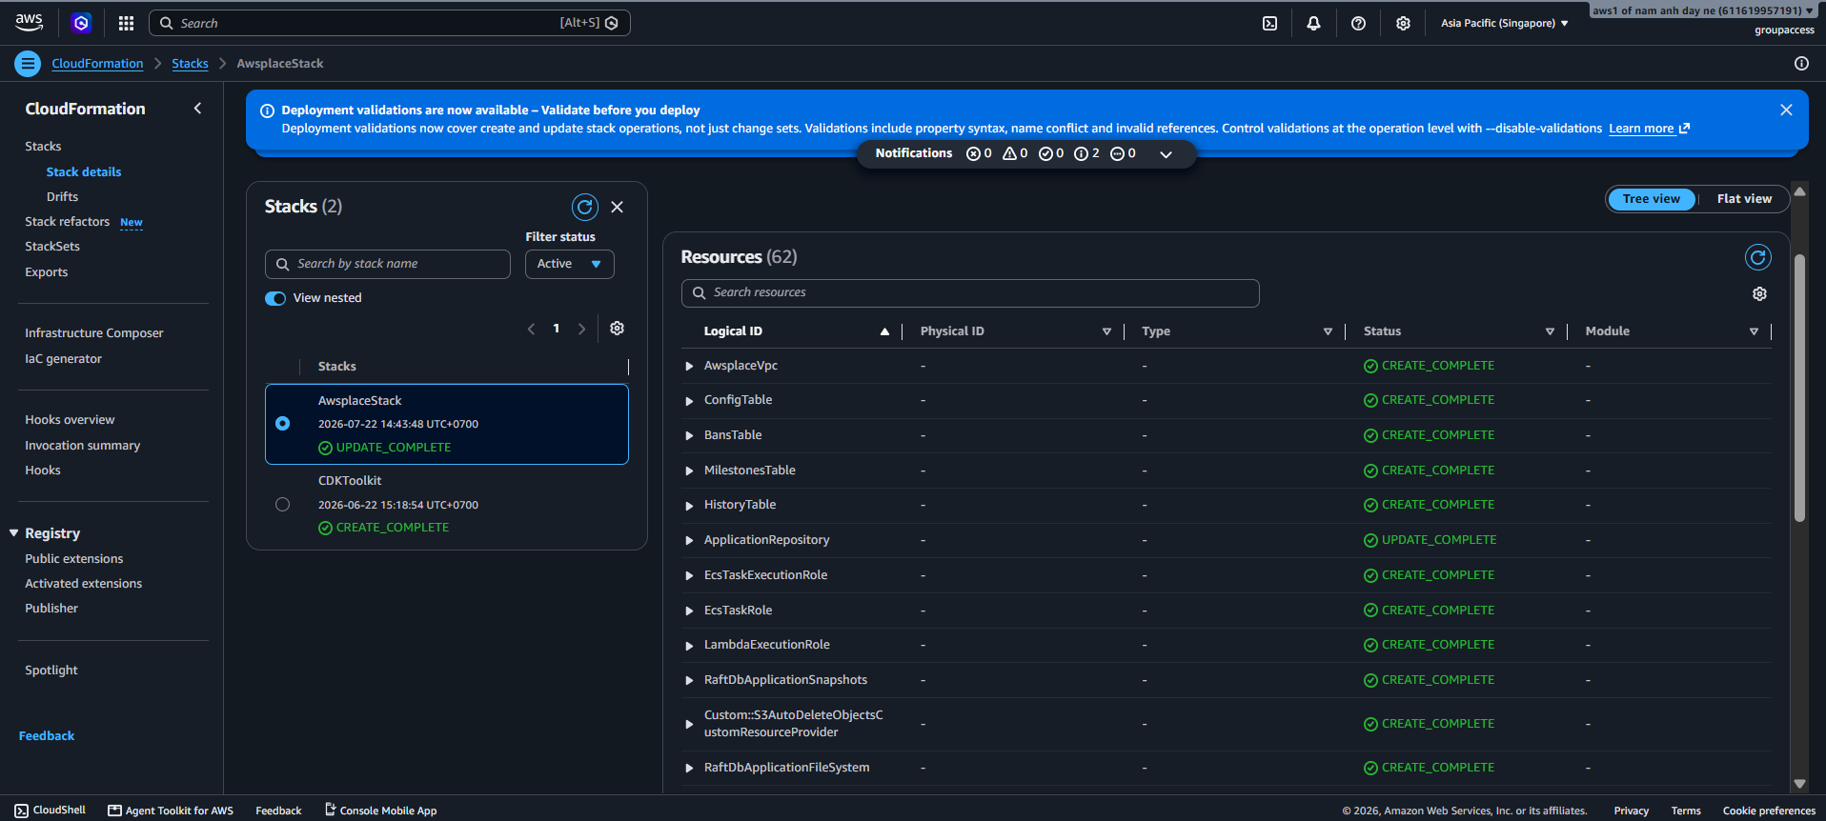
Task: Open stacks list preferences gear
Action: pyautogui.click(x=617, y=328)
